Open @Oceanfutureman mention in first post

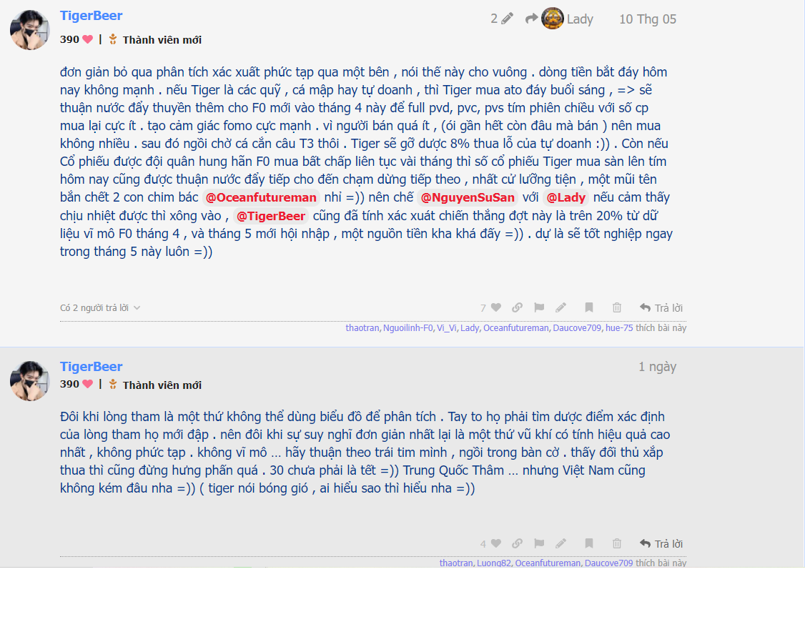[261, 197]
